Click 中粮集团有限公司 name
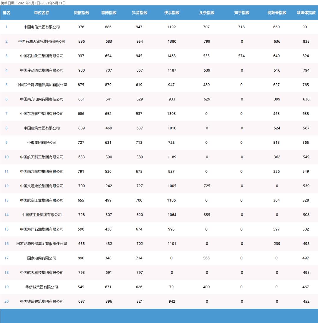 (42, 142)
